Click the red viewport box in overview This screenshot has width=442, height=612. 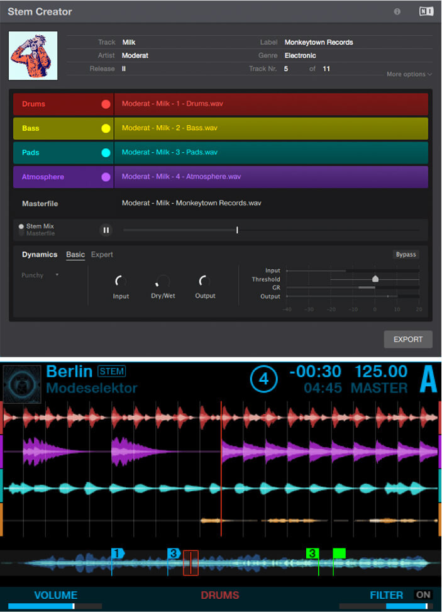pyautogui.click(x=191, y=563)
